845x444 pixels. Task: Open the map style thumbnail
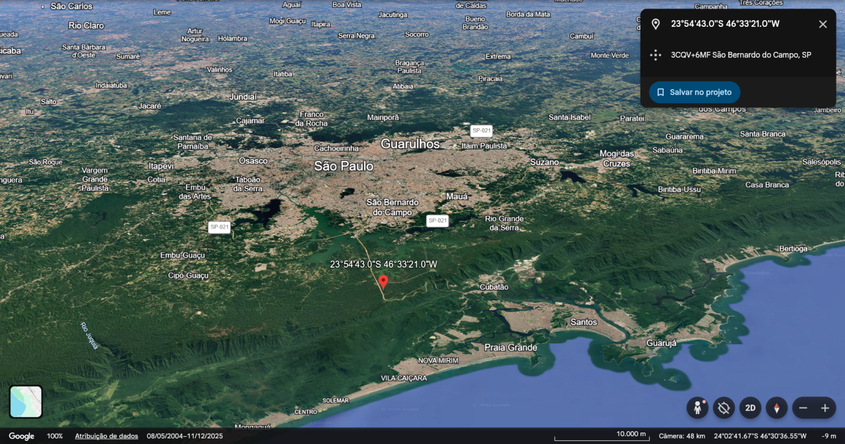pyautogui.click(x=26, y=402)
